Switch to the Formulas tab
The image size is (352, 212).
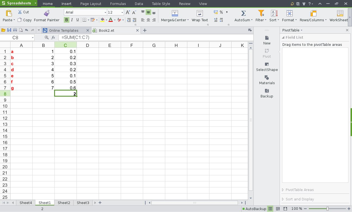118,4
